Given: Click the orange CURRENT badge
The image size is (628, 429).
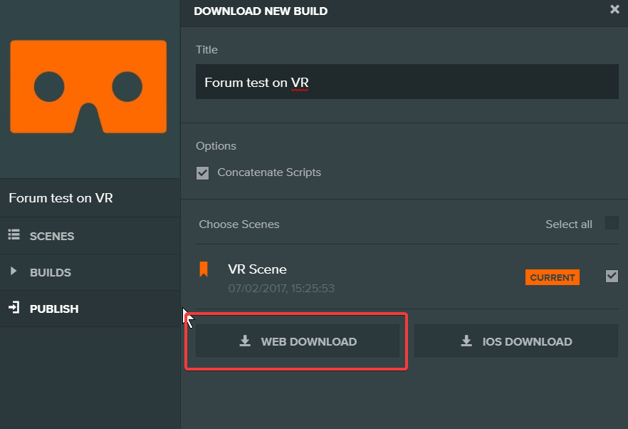Looking at the screenshot, I should coord(553,277).
